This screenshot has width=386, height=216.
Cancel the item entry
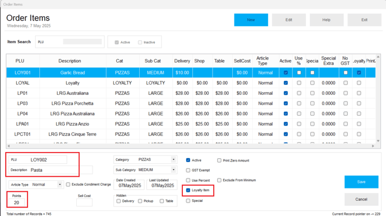(x=361, y=199)
